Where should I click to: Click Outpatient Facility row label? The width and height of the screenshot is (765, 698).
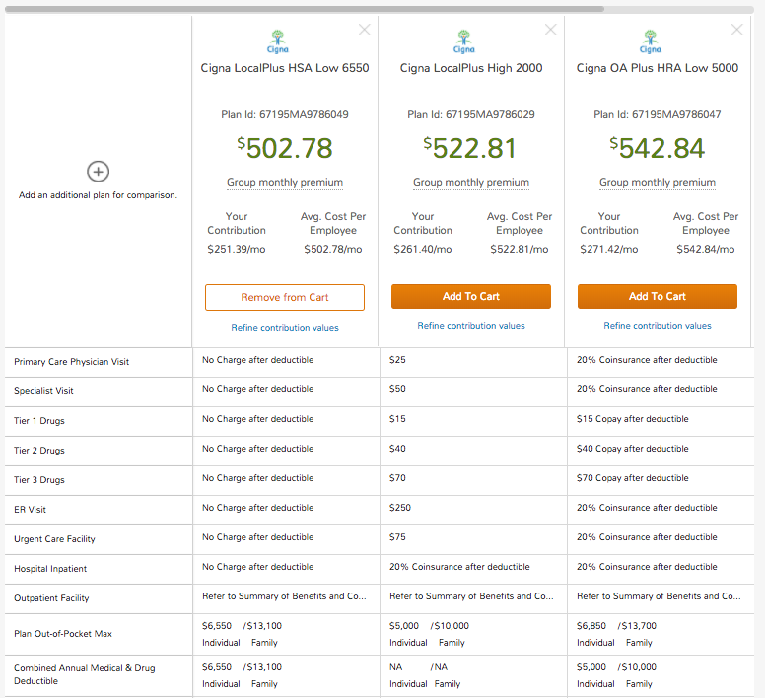(x=51, y=598)
